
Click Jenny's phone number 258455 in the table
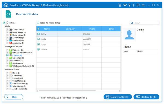tap(87, 34)
